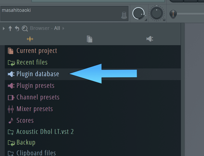Viewport: 204px width, 156px height.
Task: Open the Backup folder
Action: tap(93, 142)
